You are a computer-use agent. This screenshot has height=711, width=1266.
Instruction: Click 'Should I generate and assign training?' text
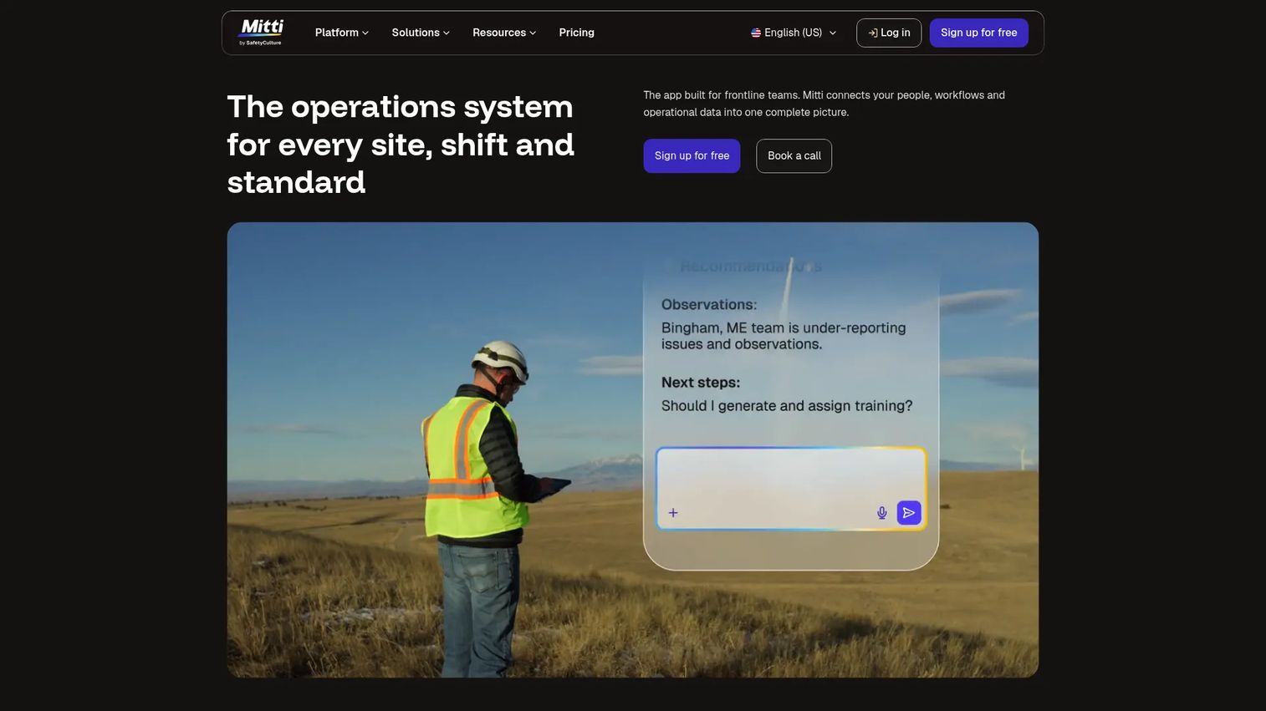[x=787, y=406]
